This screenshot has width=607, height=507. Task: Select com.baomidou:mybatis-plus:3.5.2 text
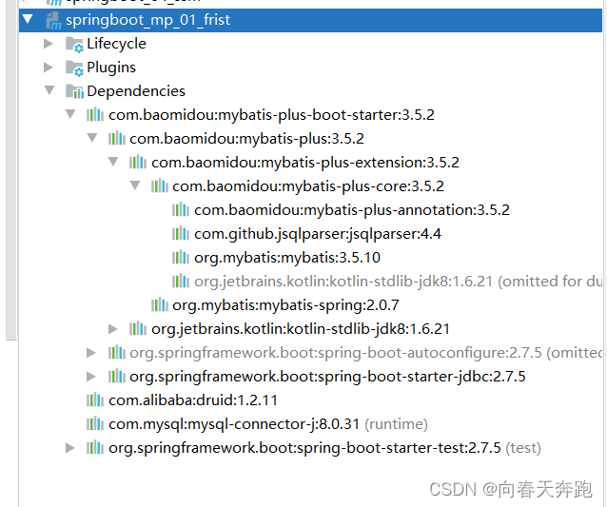click(x=247, y=139)
